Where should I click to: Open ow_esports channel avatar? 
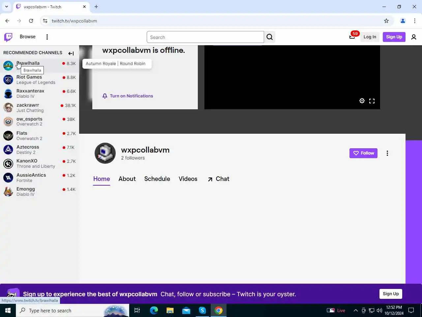[x=8, y=122]
